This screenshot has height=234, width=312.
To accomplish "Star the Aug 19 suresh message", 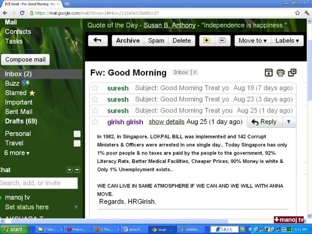I will pos(95,88).
